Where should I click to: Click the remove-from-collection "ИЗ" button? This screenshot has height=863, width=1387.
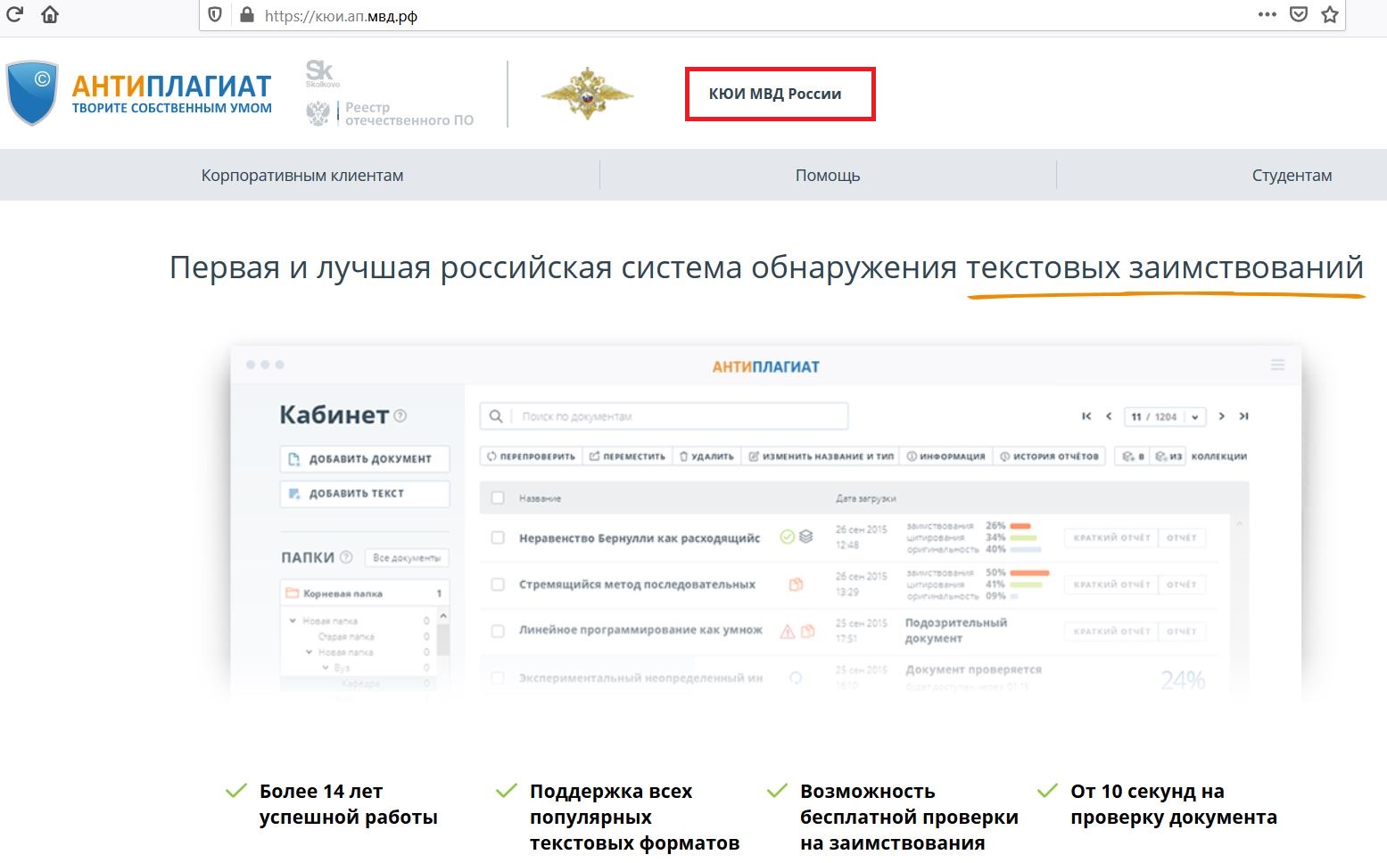point(1168,456)
